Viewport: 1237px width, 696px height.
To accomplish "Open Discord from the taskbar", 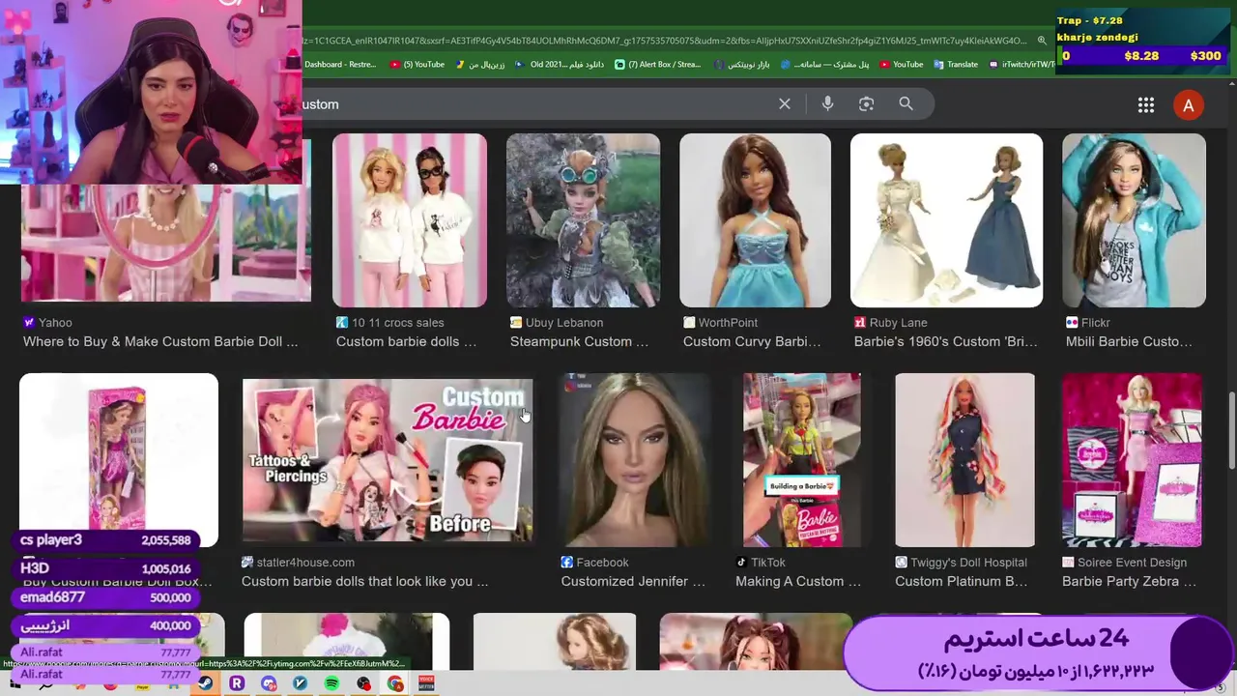I will pyautogui.click(x=269, y=683).
